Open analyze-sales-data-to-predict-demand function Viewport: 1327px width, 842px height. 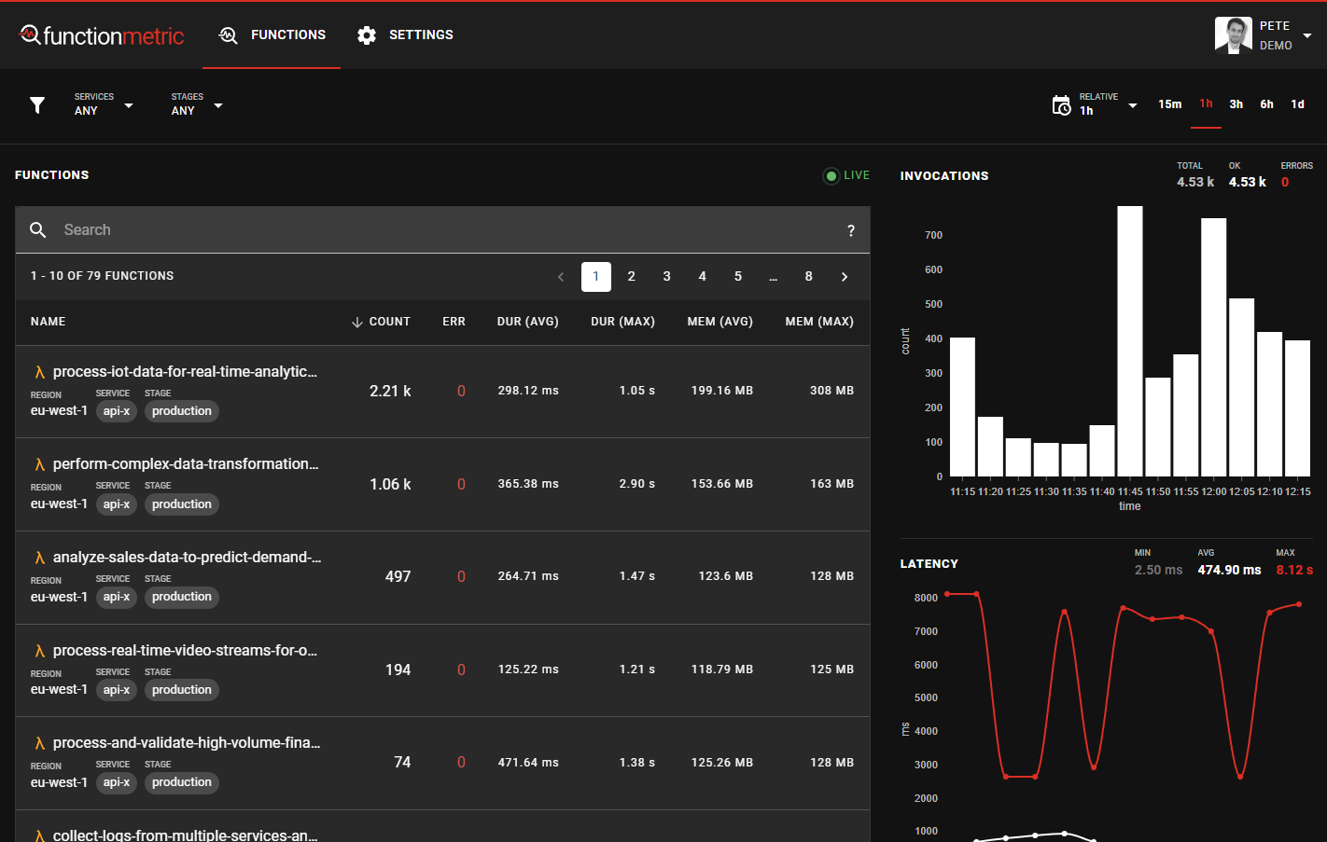[x=187, y=557]
